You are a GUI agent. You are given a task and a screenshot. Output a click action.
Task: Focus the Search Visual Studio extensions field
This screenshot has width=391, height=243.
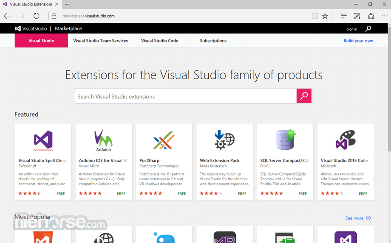point(185,96)
